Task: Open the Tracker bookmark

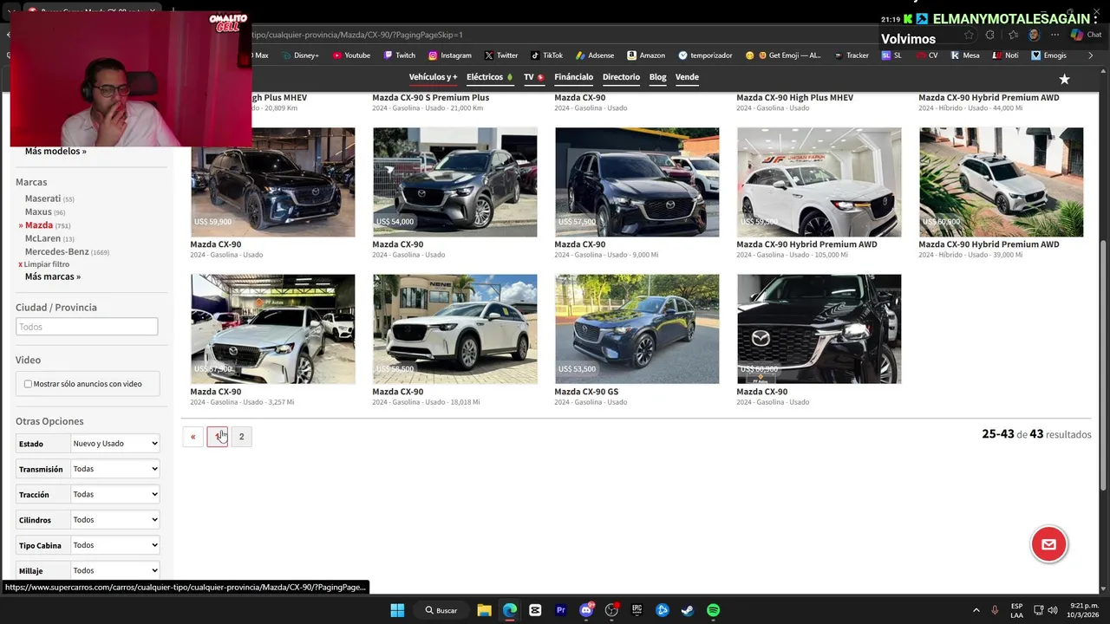Action: [852, 55]
